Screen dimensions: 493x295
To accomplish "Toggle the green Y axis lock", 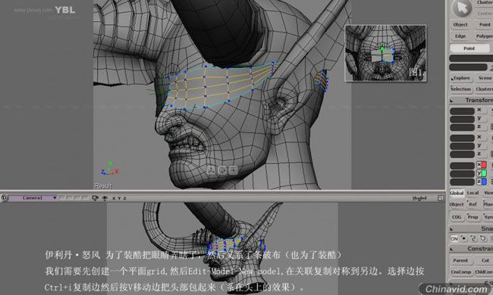I will (482, 173).
